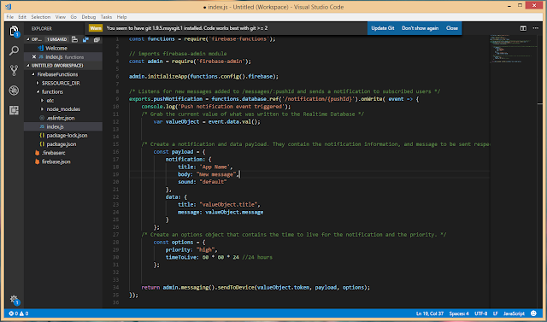This screenshot has width=547, height=322.
Task: Click Close All Editors icon
Action: pyautogui.click(x=97, y=39)
